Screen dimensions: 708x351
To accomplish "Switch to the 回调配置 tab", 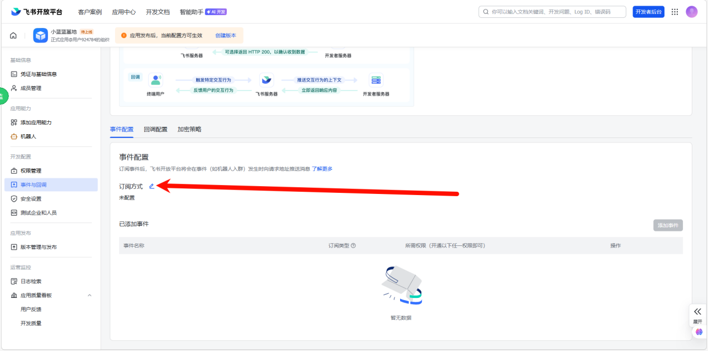I will click(155, 129).
